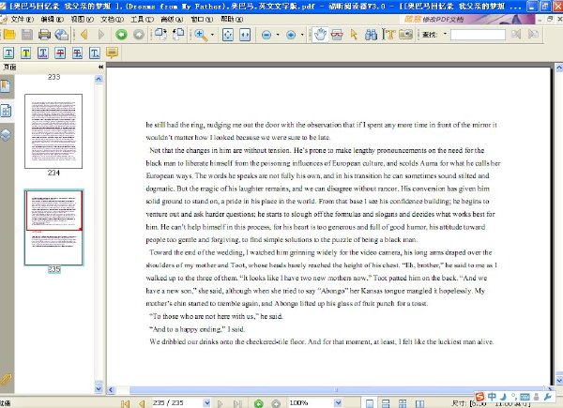Screen dimensions: 563x408
Task: Save document using the floppy disk icon
Action: (x=27, y=35)
